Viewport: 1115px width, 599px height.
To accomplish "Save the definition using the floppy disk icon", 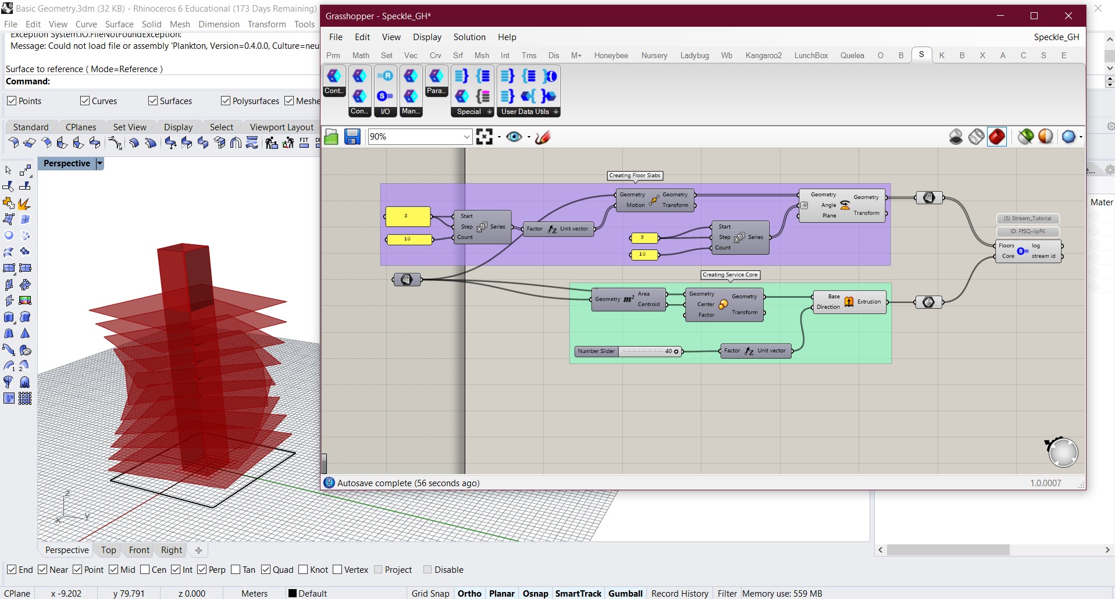I will [x=352, y=137].
